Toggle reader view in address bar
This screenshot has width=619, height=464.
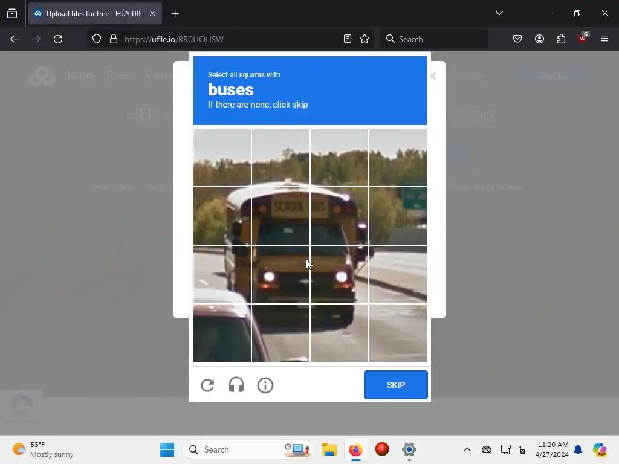pyautogui.click(x=348, y=39)
